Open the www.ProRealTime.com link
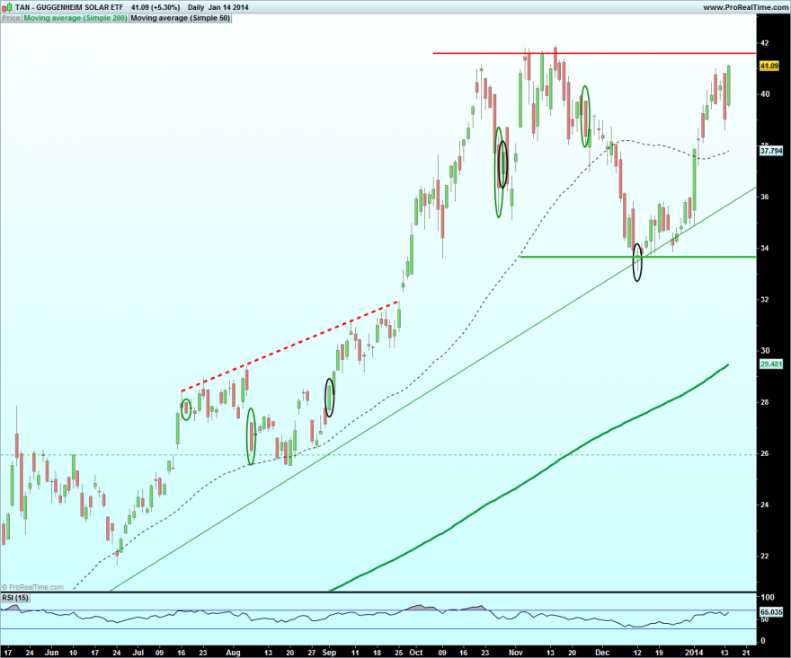Screen dimensions: 791x658 click(x=744, y=7)
